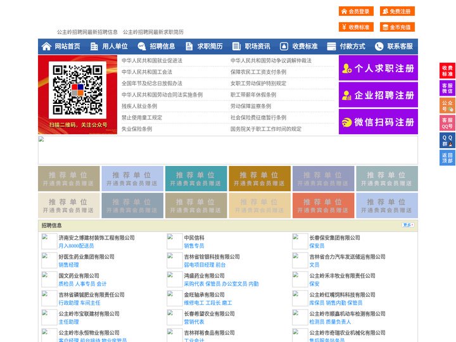
Task: Open 女职工劳动保护特别规定 link
Action: click(x=258, y=84)
